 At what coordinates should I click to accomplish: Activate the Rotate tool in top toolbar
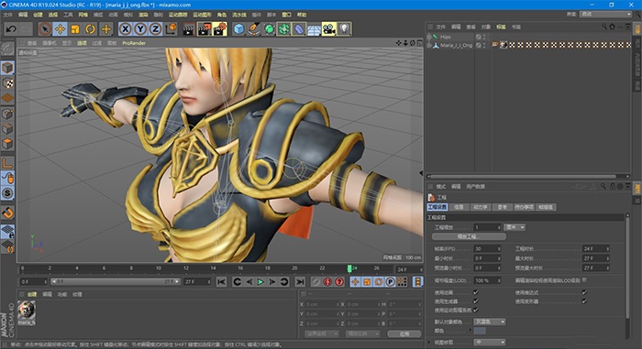click(91, 29)
